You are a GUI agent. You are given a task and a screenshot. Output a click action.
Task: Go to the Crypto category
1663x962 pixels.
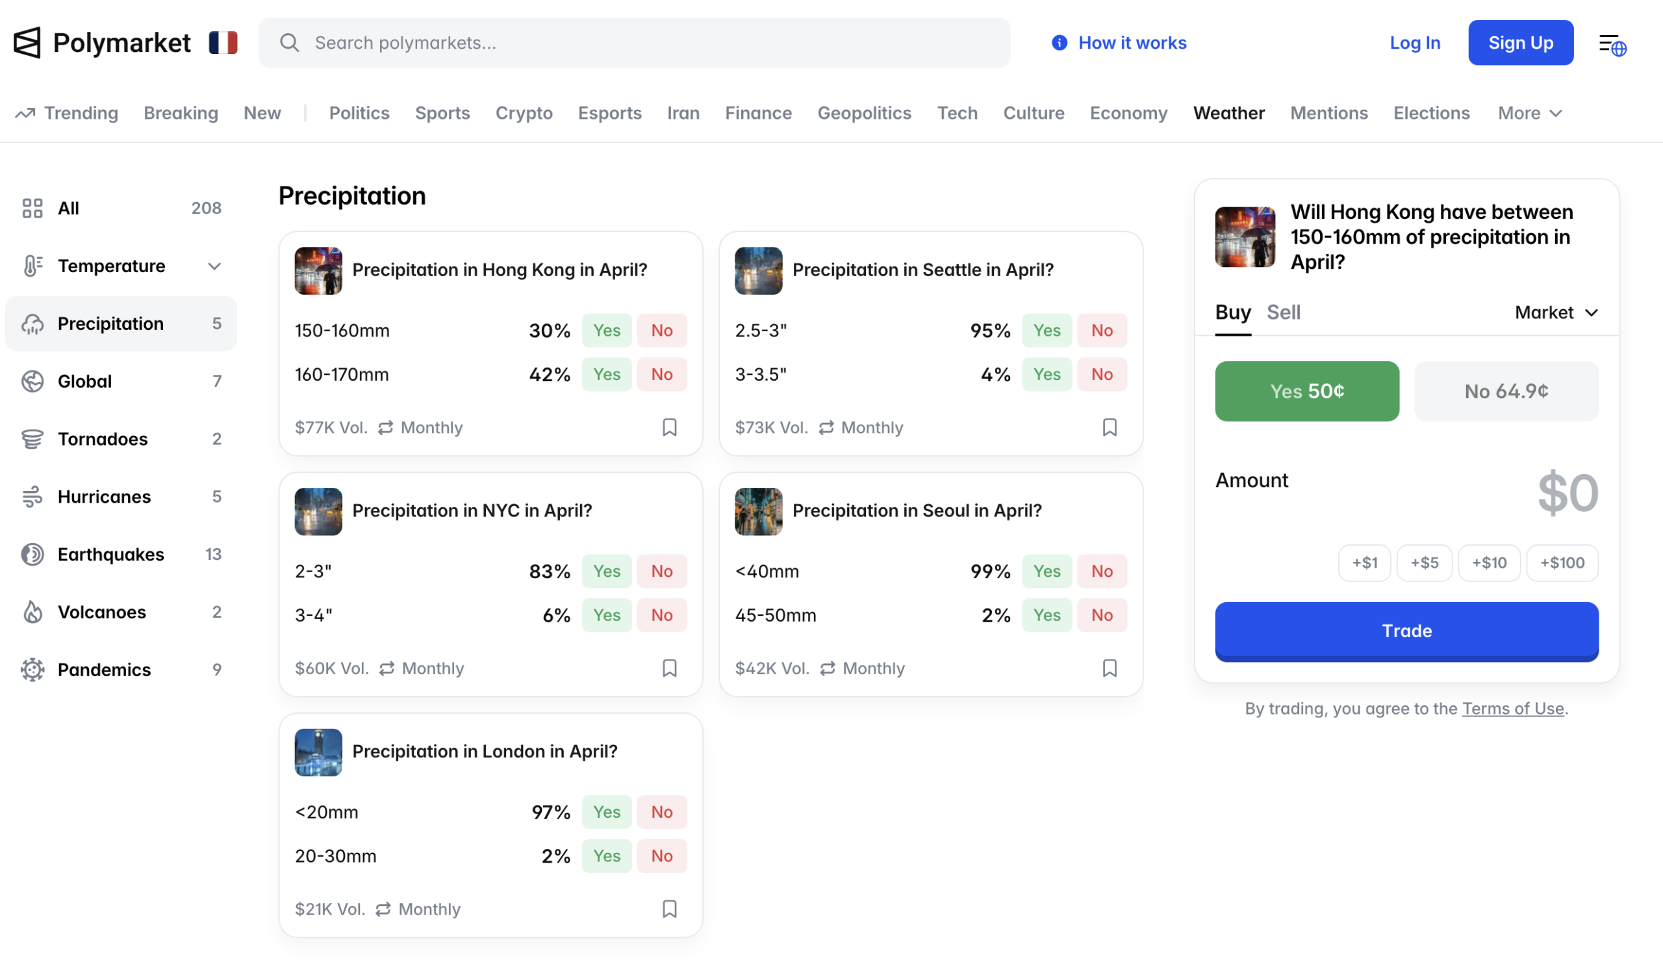[524, 113]
